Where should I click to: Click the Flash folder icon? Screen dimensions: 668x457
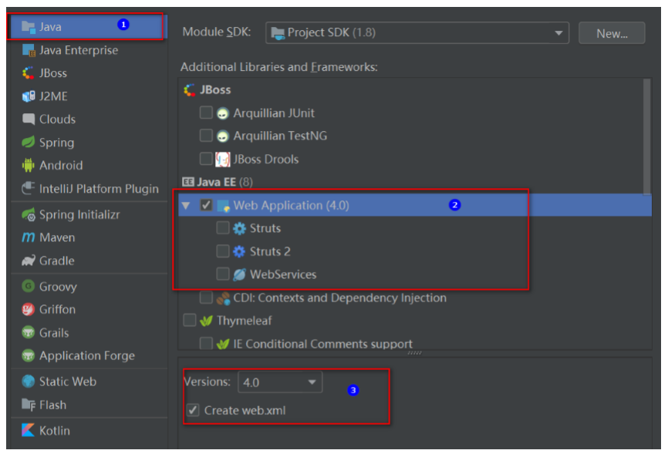[x=29, y=405]
